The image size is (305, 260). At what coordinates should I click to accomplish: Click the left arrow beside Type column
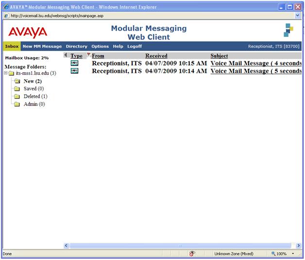(x=66, y=55)
